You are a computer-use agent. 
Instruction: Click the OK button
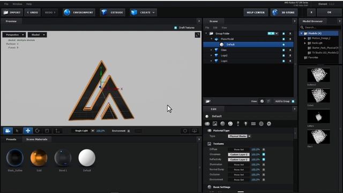click(329, 13)
